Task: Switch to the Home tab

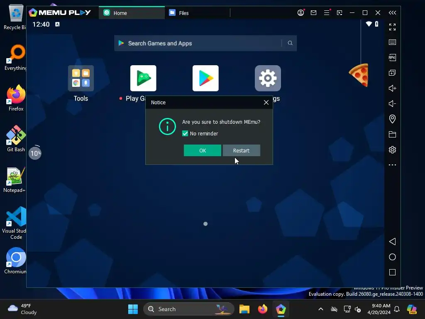Action: (x=132, y=13)
